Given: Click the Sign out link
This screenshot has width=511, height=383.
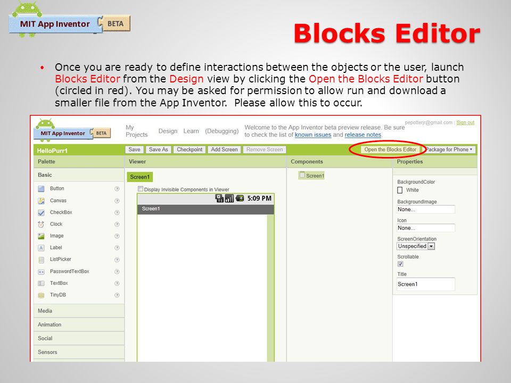Looking at the screenshot, I should pyautogui.click(x=465, y=122).
